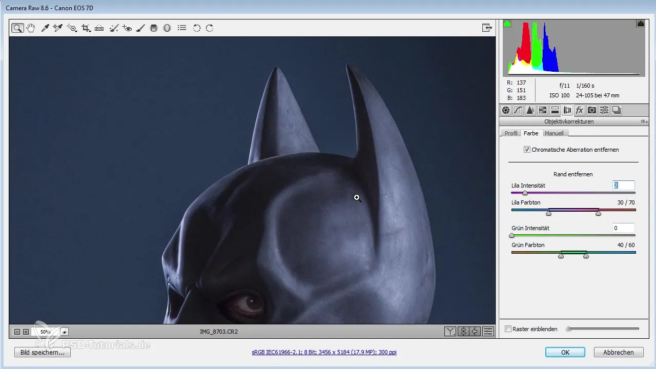Select the Graduated Filter tool
The height and width of the screenshot is (369, 656).
153,28
